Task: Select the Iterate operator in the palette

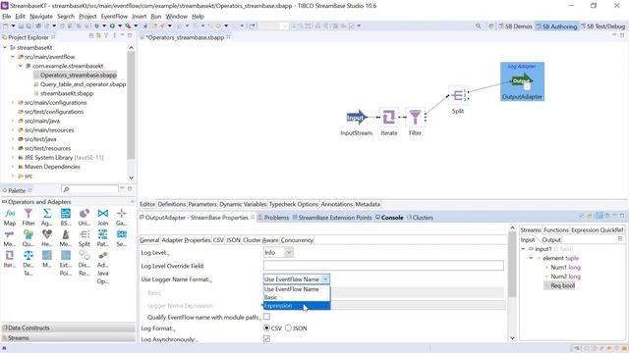Action: pos(10,259)
